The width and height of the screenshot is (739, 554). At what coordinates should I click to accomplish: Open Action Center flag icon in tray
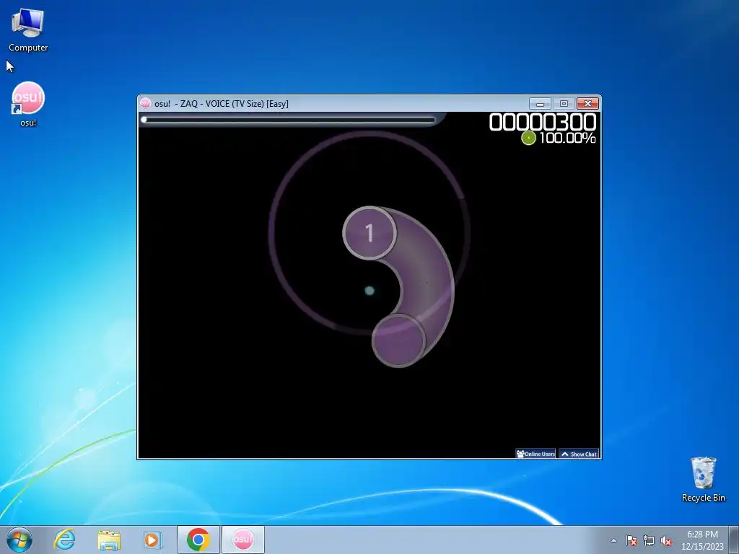(631, 540)
